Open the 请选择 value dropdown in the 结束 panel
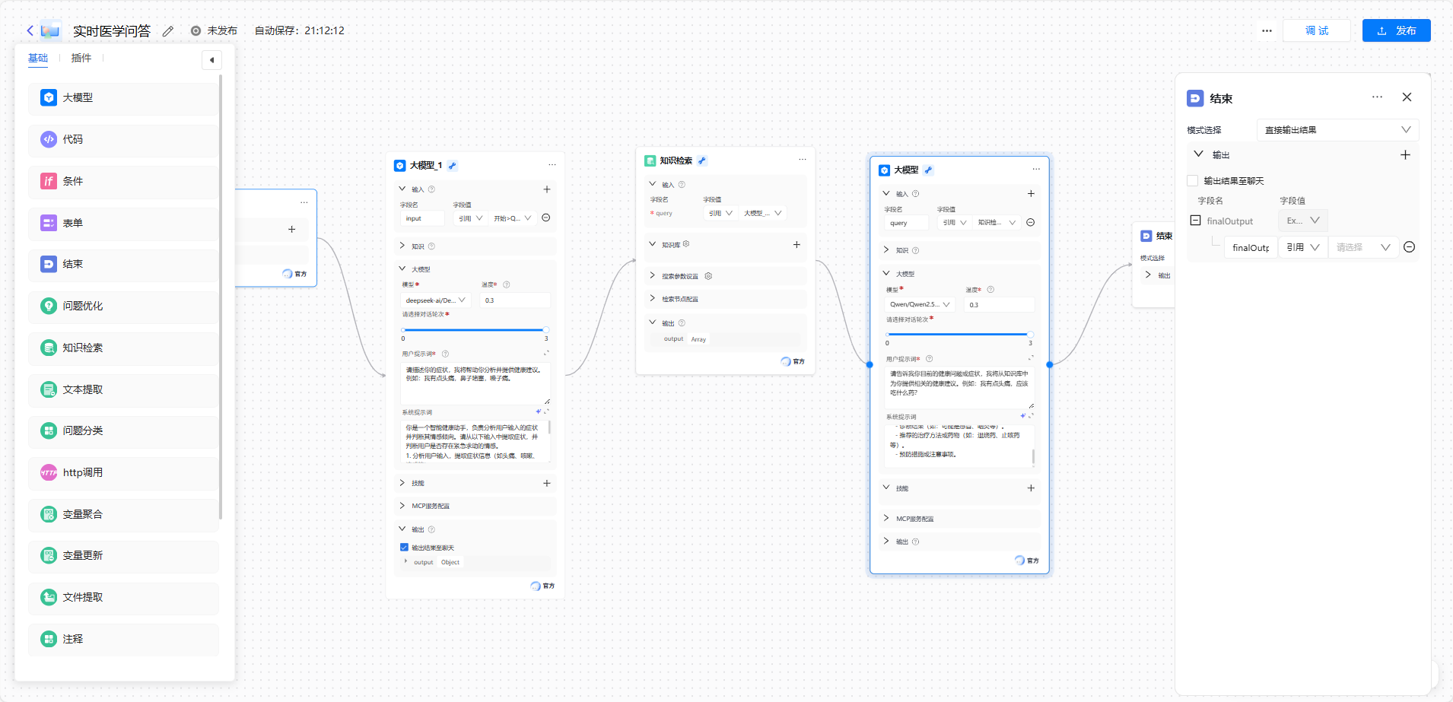 [x=1363, y=247]
